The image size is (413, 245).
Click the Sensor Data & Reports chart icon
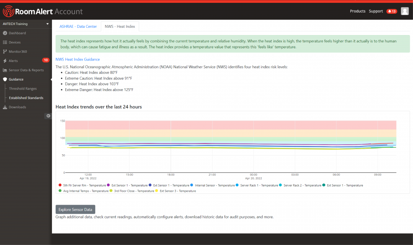[x=5, y=70]
